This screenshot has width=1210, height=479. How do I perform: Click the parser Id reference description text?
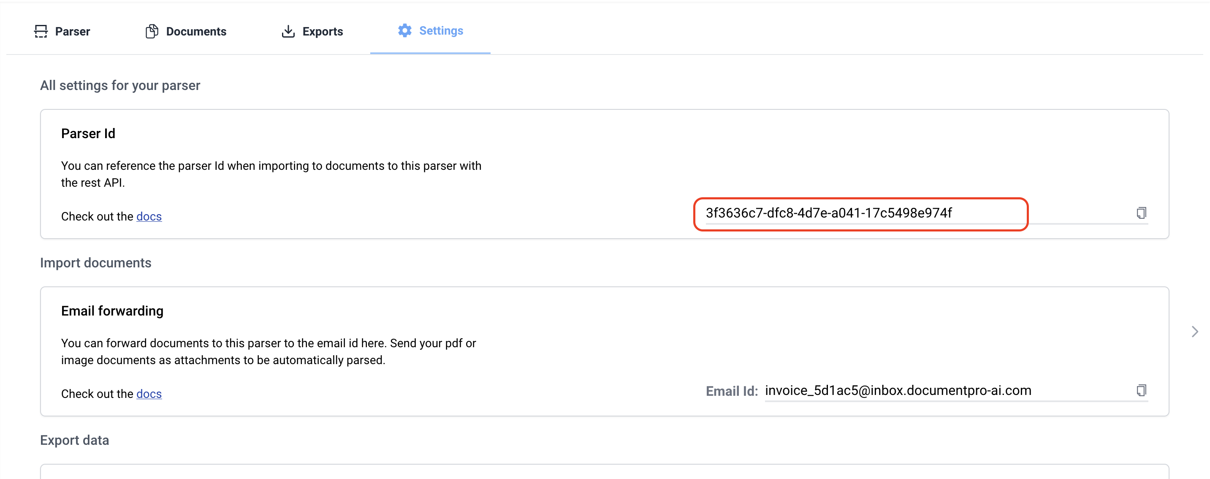(x=271, y=174)
